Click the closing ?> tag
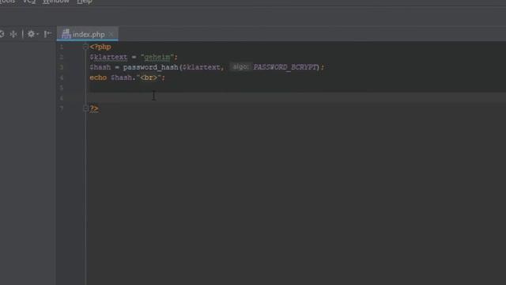 pos(94,108)
